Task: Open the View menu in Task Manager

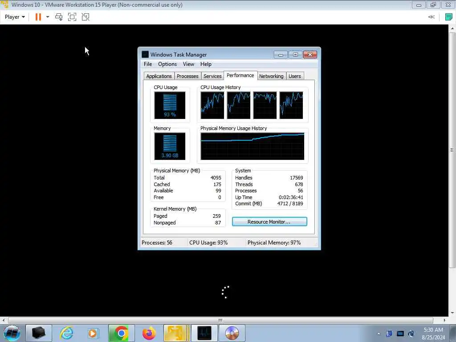Action: coord(188,64)
